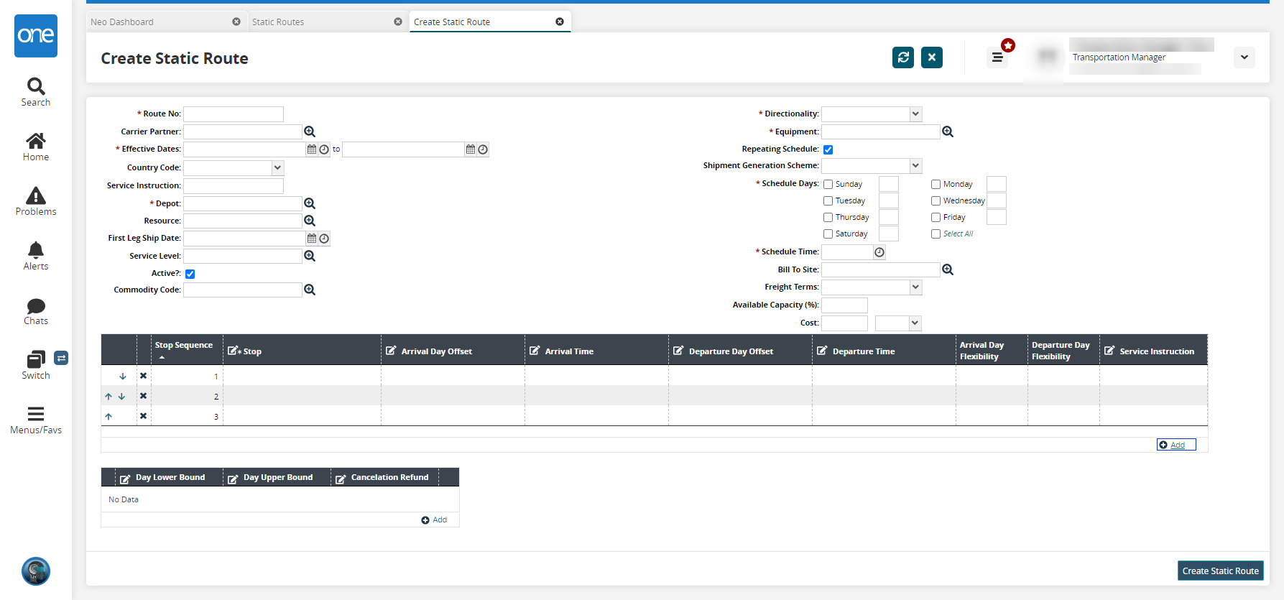Image resolution: width=1284 pixels, height=600 pixels.
Task: Check the Tuesday schedule day
Action: click(828, 201)
